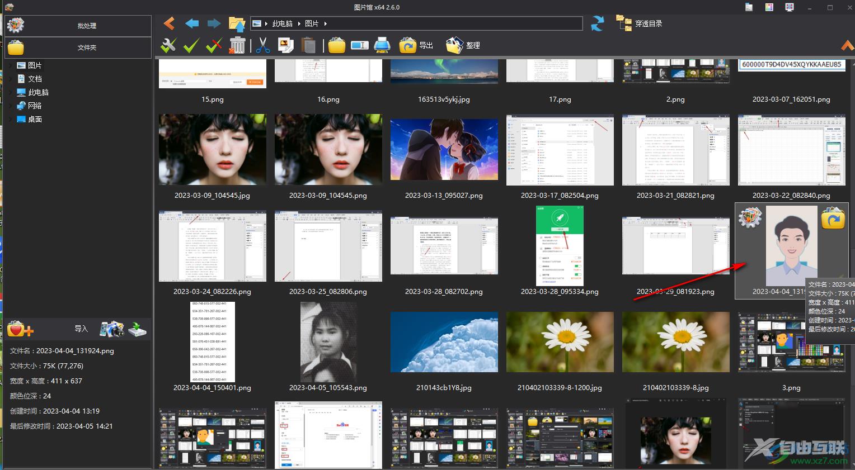The image size is (855, 470).
Task: Expand the 网络 tree node arrow
Action: (11, 106)
